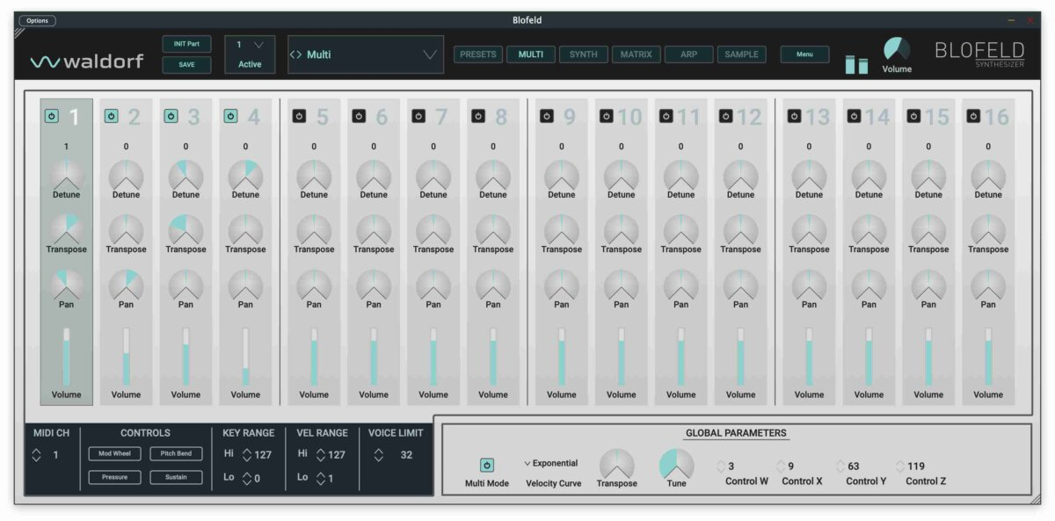Click the Voice Limit stepper arrows
1055x521 pixels.
(379, 455)
